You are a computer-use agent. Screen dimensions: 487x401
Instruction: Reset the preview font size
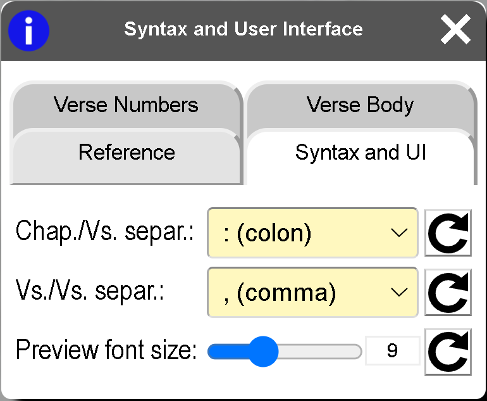pos(448,352)
